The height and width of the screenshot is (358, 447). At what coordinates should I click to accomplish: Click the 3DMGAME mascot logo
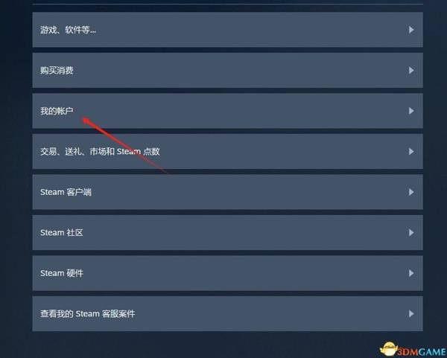[x=389, y=349]
